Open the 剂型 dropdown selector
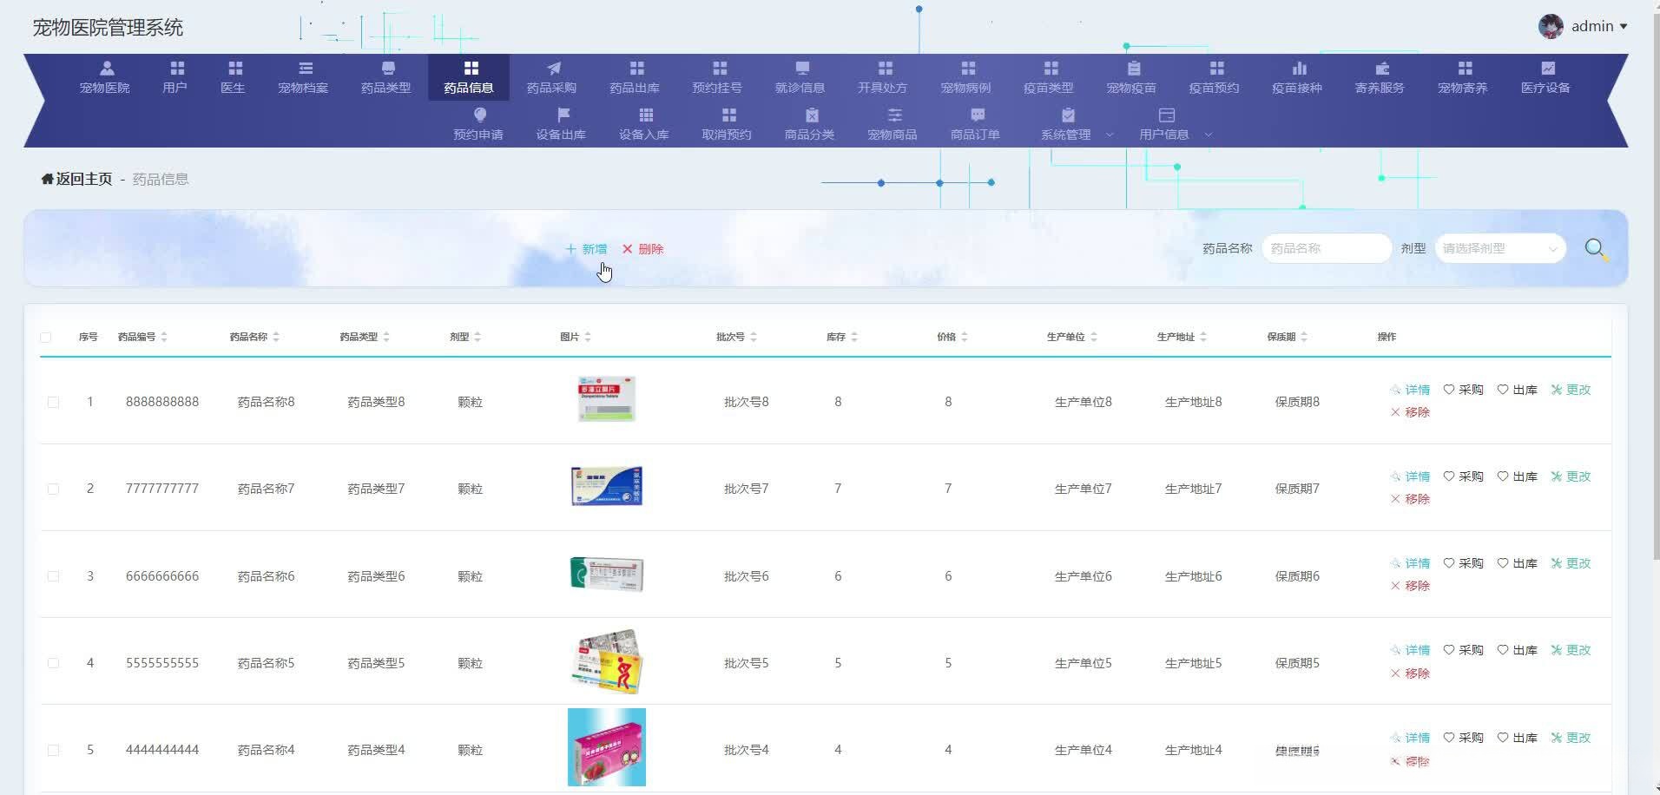1660x795 pixels. click(x=1499, y=248)
